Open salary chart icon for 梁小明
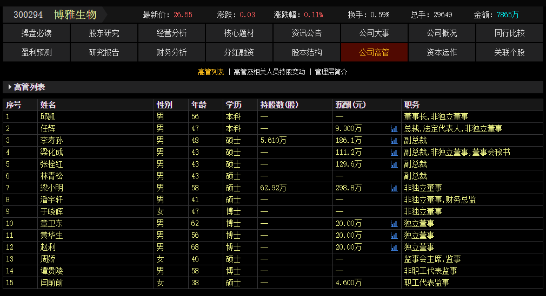Image resolution: width=546 pixels, height=296 pixels. coord(394,188)
